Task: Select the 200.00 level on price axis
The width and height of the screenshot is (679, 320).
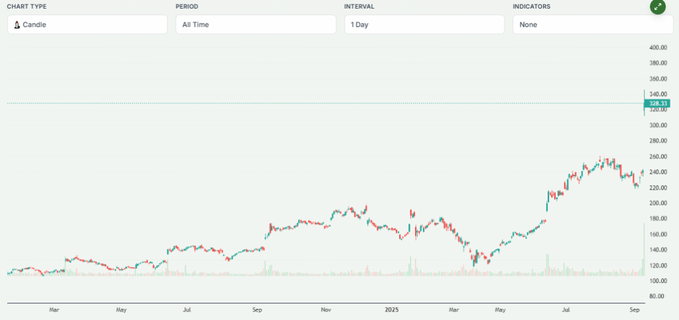Action: point(658,203)
